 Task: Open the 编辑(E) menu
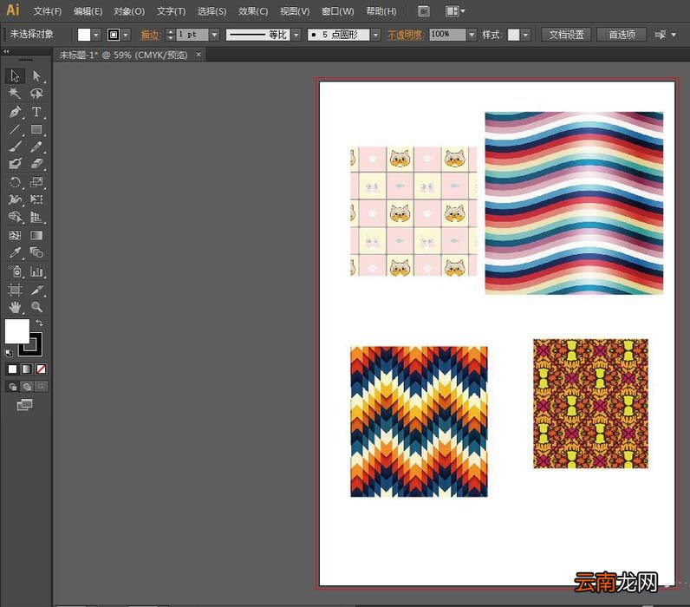(x=88, y=11)
